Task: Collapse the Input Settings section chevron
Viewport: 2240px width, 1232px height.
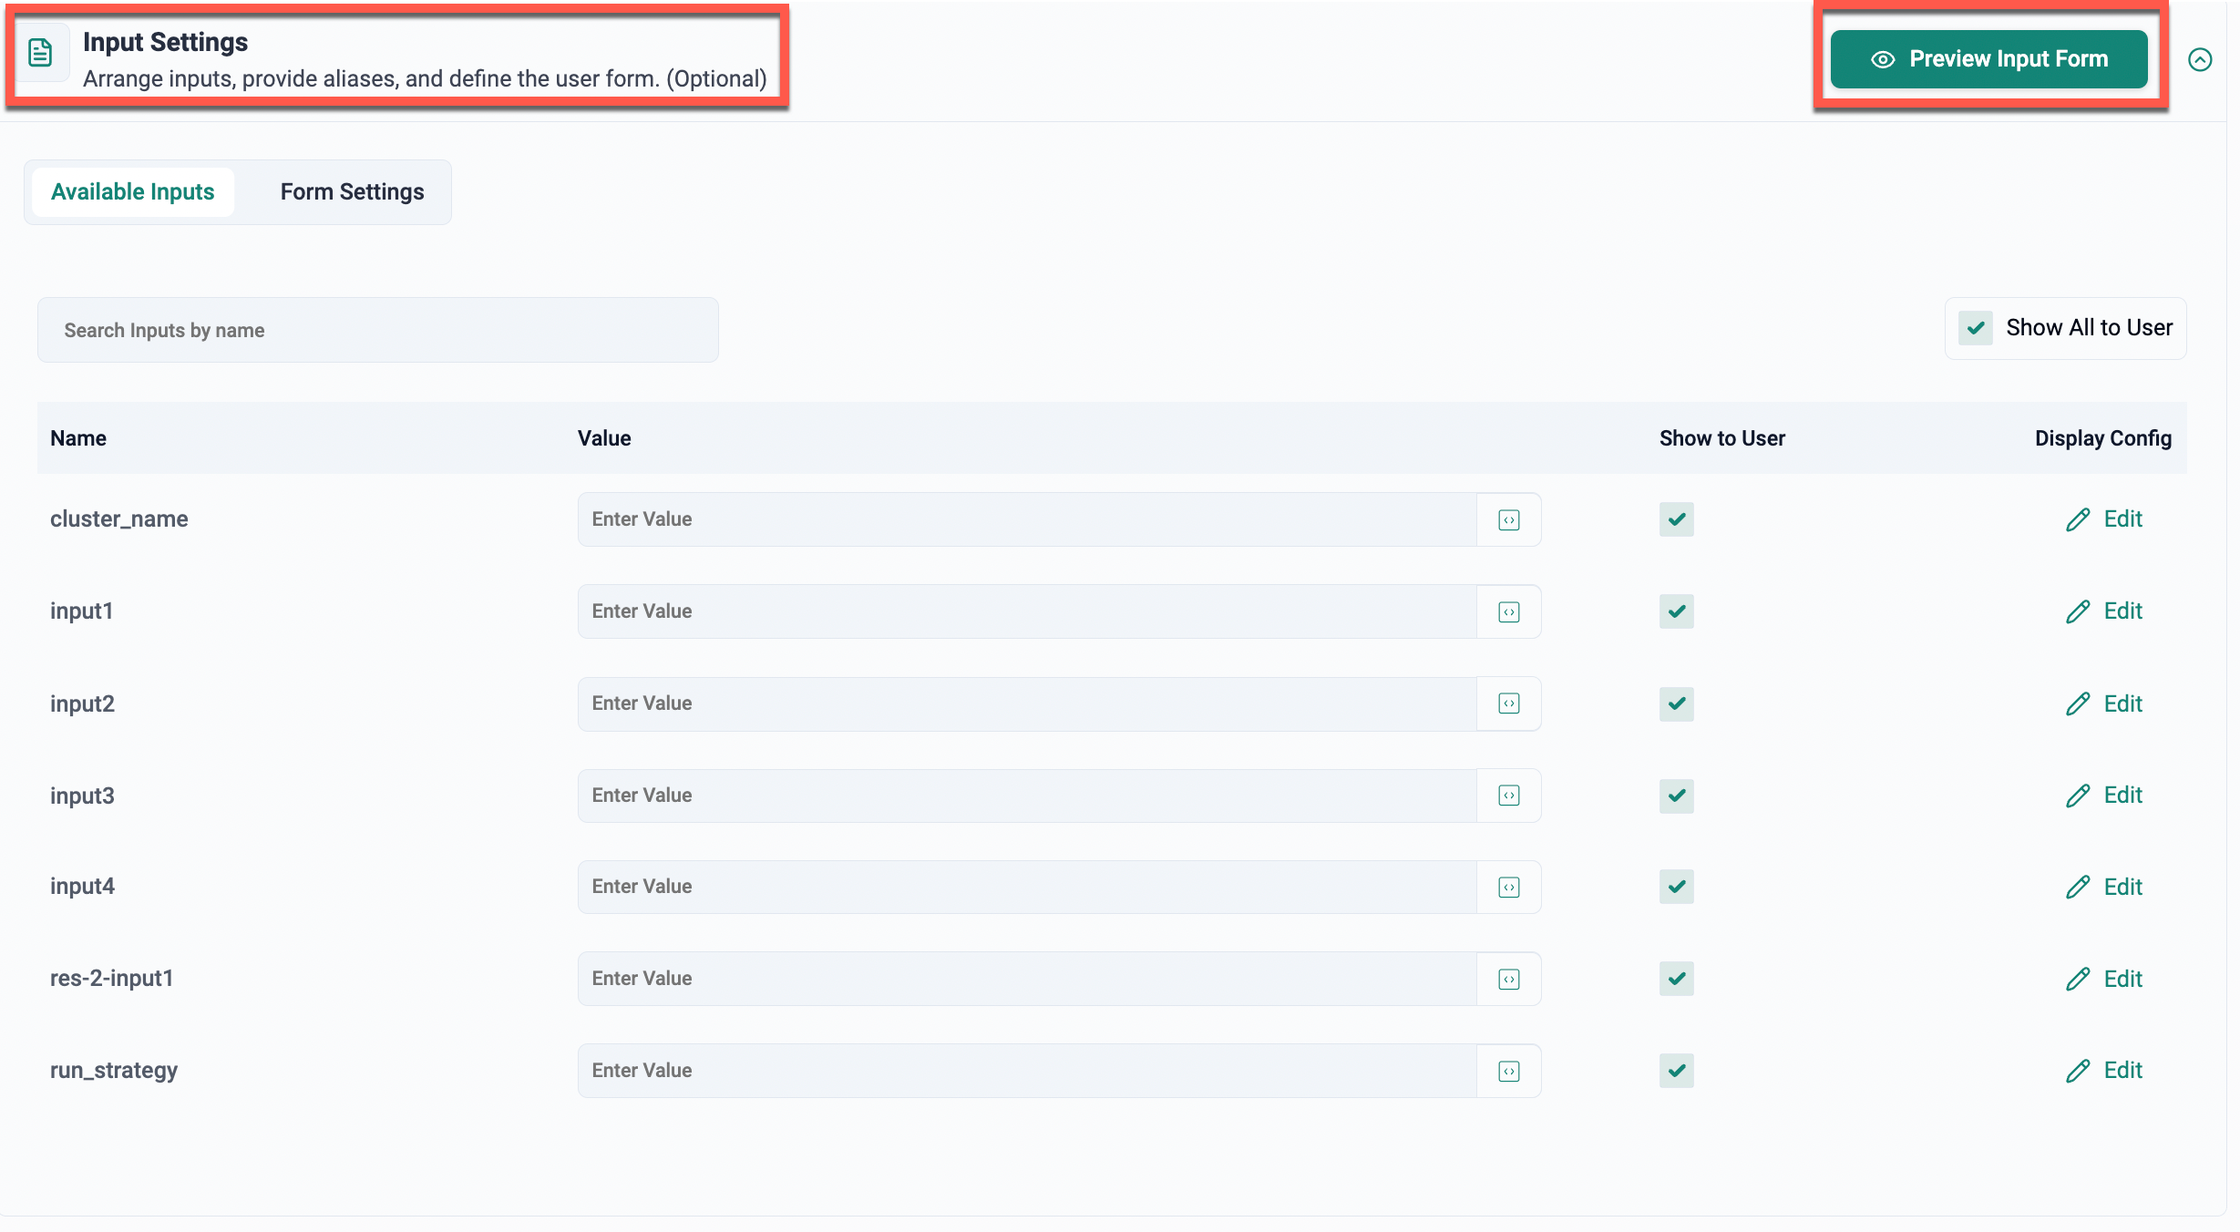Action: tap(2200, 60)
